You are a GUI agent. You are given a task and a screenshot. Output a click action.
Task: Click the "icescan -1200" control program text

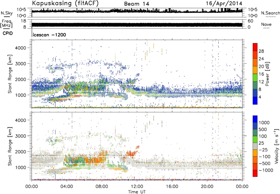(x=49, y=35)
